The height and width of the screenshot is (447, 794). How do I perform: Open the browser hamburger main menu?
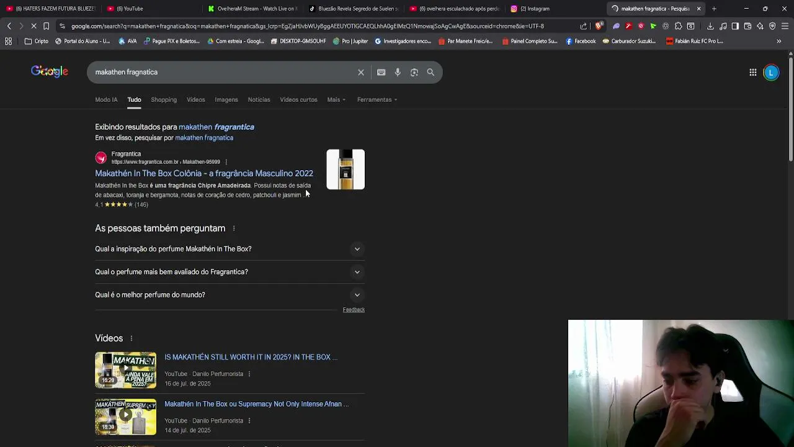pyautogui.click(x=785, y=26)
